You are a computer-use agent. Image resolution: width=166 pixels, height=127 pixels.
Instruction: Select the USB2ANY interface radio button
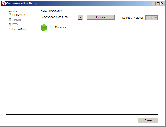10,15
